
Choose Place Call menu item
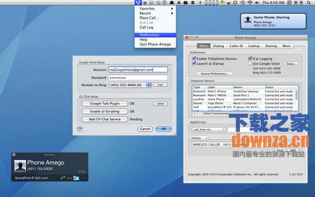tap(155, 18)
